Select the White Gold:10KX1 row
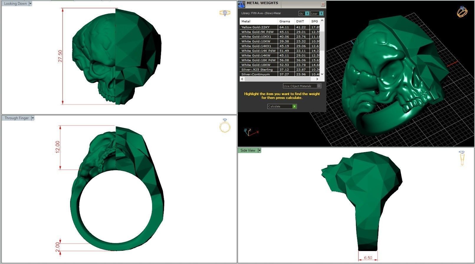Viewport: 475px width, 264px height. tap(280, 36)
